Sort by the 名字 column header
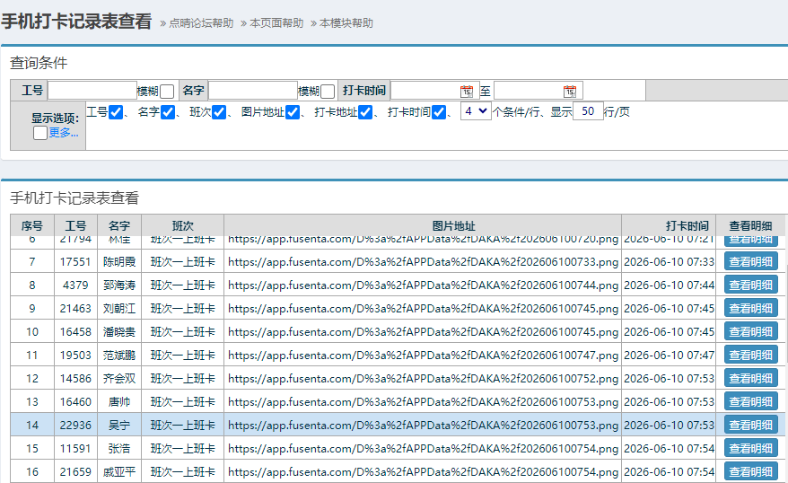 (x=119, y=225)
